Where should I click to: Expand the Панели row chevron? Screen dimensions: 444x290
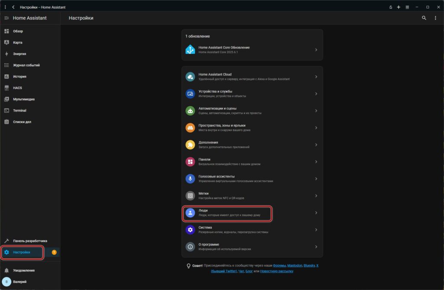[316, 161]
